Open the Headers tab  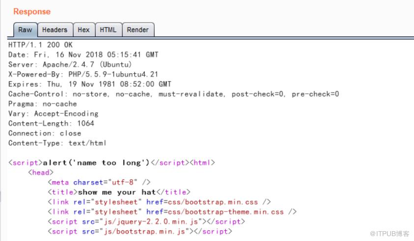point(55,29)
